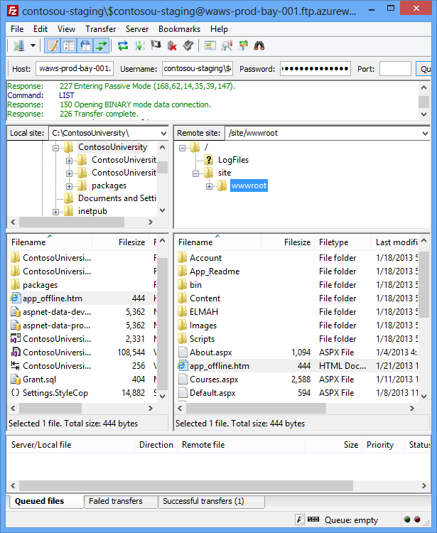Toggle the message log display

53,45
